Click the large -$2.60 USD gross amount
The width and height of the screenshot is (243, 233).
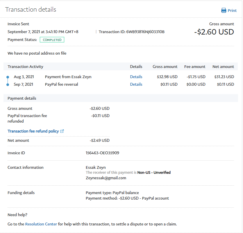[214, 32]
